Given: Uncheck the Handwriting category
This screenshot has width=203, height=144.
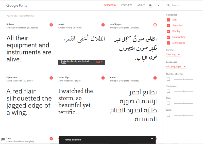Looking at the screenshot, I should [168, 37].
